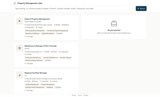Viewport: 160px width, 97px height.
Task: Click JLL company name
Action: (26, 75)
